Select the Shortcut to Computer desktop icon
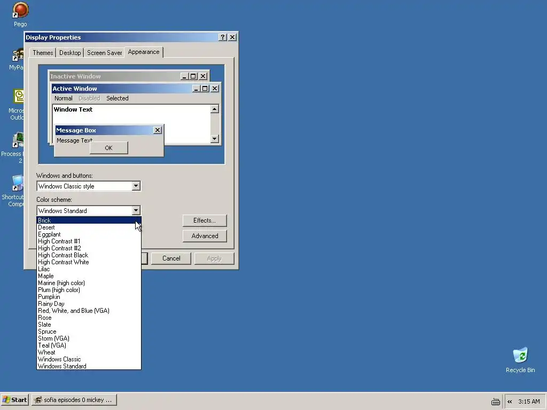Viewport: 547px width, 410px height. pyautogui.click(x=14, y=191)
